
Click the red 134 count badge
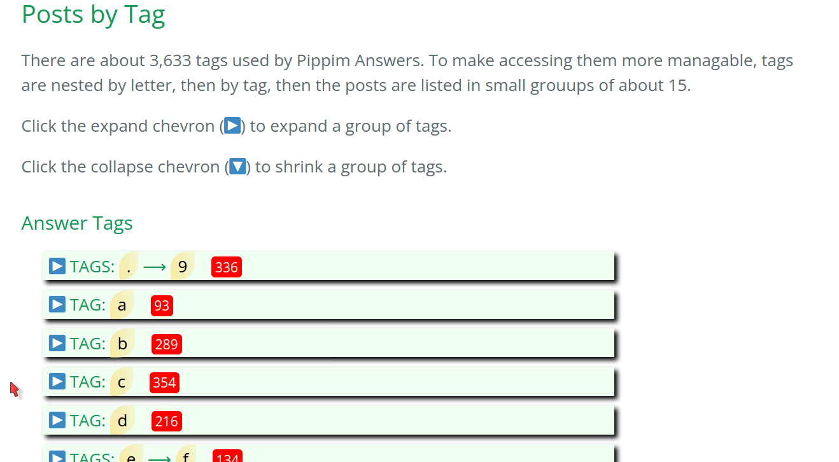(x=227, y=456)
